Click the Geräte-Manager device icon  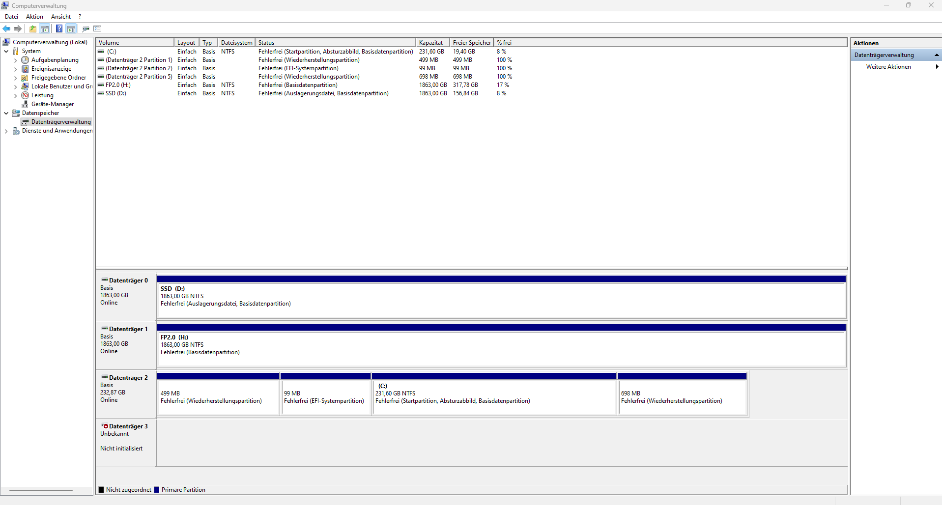tap(26, 104)
